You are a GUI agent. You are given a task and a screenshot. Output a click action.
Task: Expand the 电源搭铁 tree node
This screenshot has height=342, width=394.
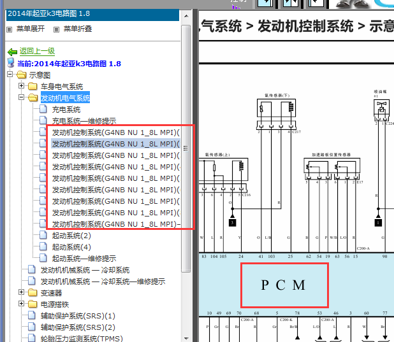click(x=22, y=304)
